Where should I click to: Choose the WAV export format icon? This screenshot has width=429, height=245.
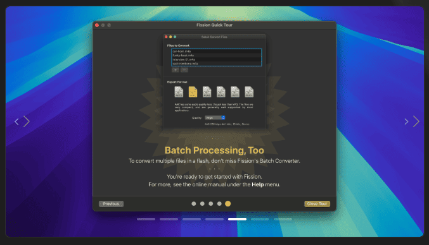coord(249,92)
